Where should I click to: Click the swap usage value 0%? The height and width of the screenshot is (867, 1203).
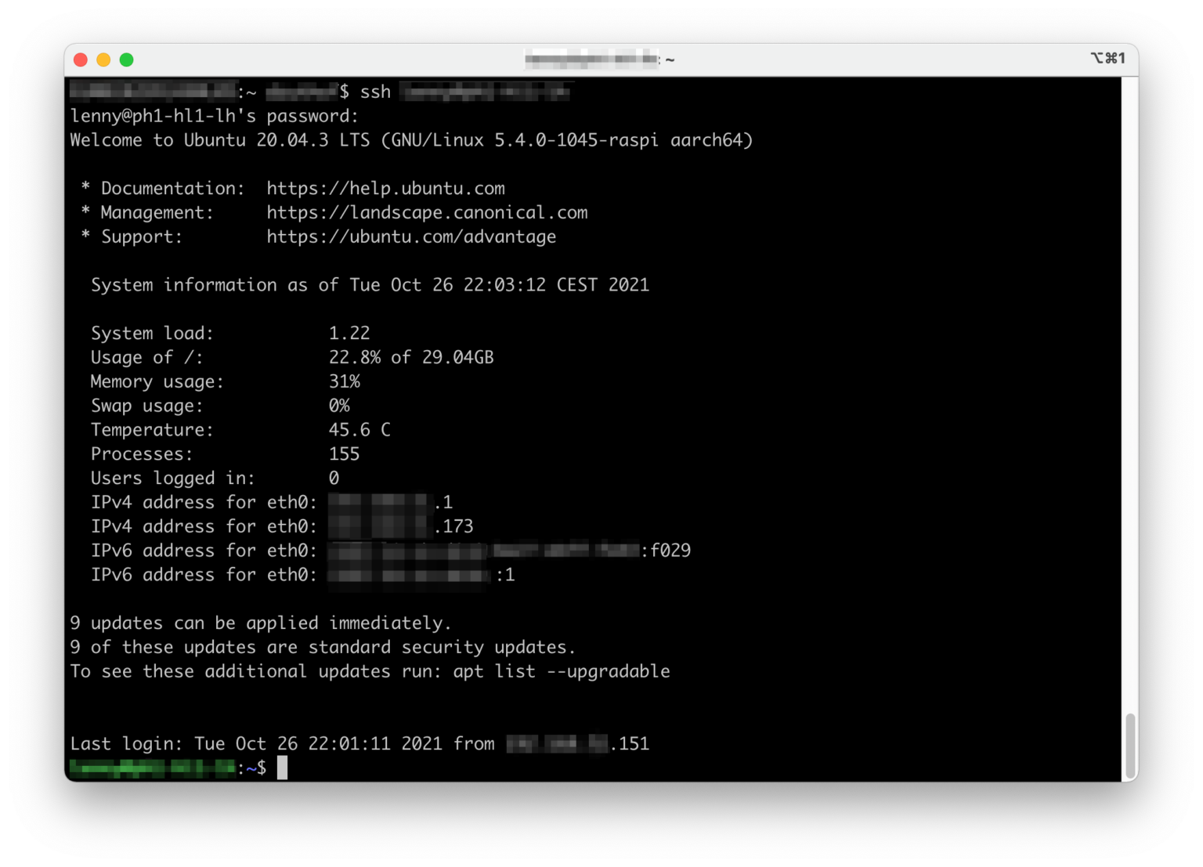pyautogui.click(x=339, y=406)
